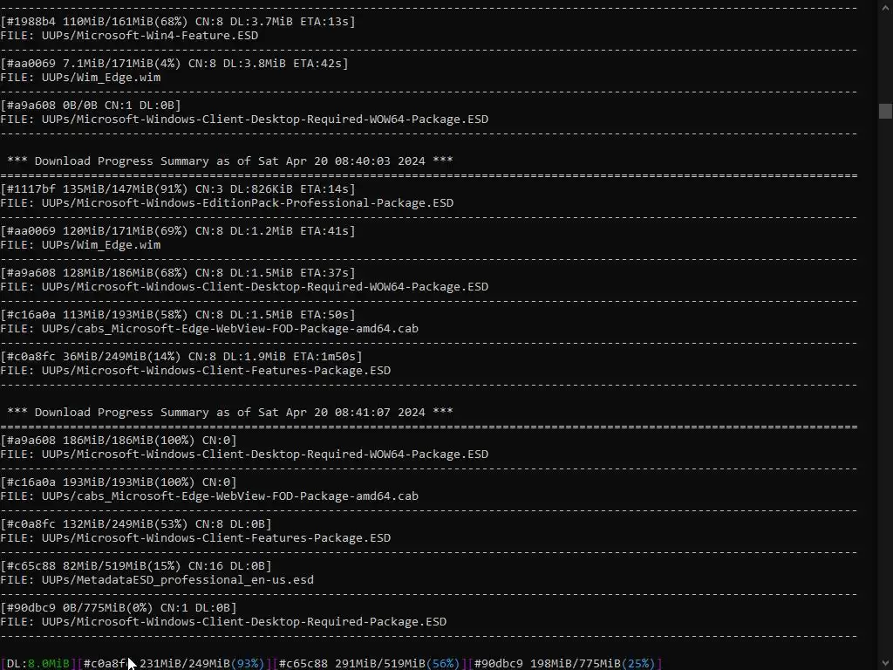Click the 08:40:03 Download Progress Summary header
Image resolution: width=893 pixels, height=670 pixels.
230,161
